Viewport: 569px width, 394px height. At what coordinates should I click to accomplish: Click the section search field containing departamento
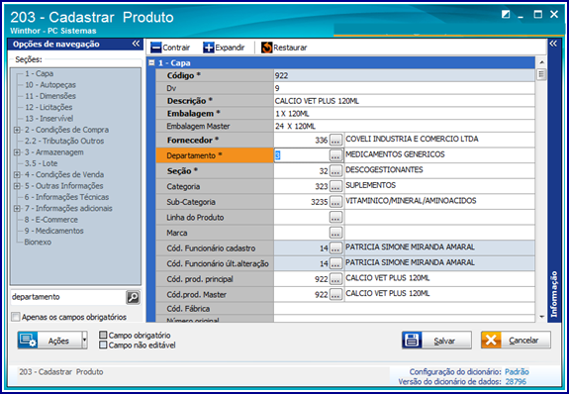click(x=67, y=297)
